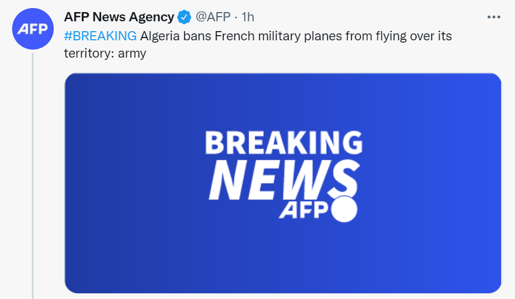Open the Breaking News image card
515x299 pixels.
pyautogui.click(x=283, y=183)
